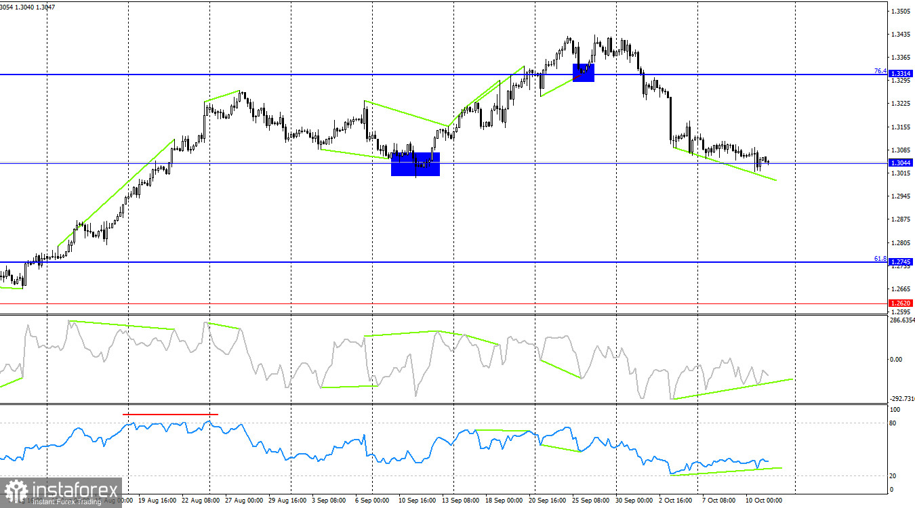The height and width of the screenshot is (508, 915).
Task: Click the 286.6354 indicator scale value
Action: 902,320
